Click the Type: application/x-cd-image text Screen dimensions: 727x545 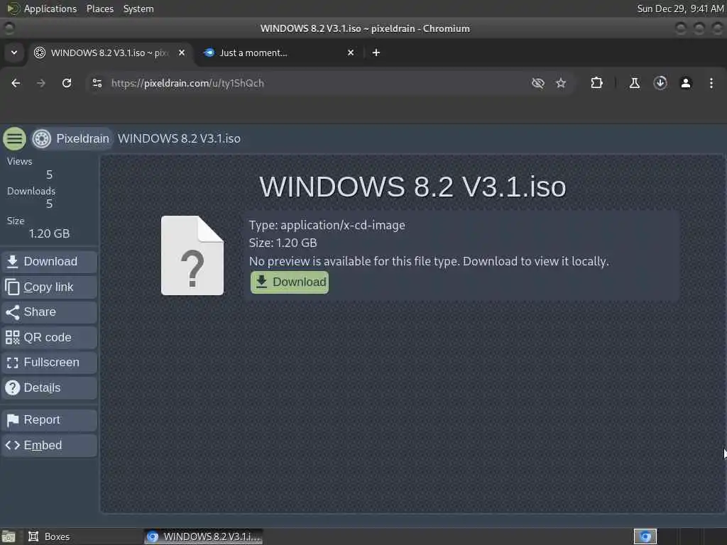click(x=327, y=225)
